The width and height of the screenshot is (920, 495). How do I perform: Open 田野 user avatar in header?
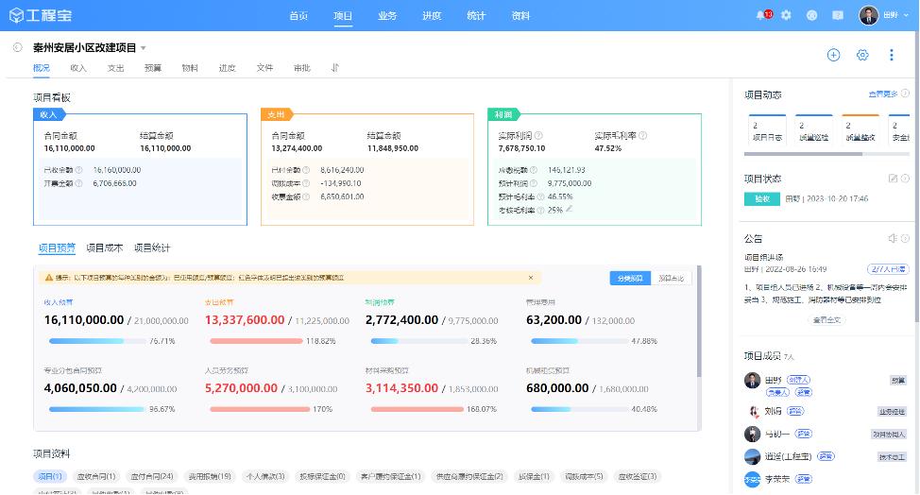pos(868,15)
